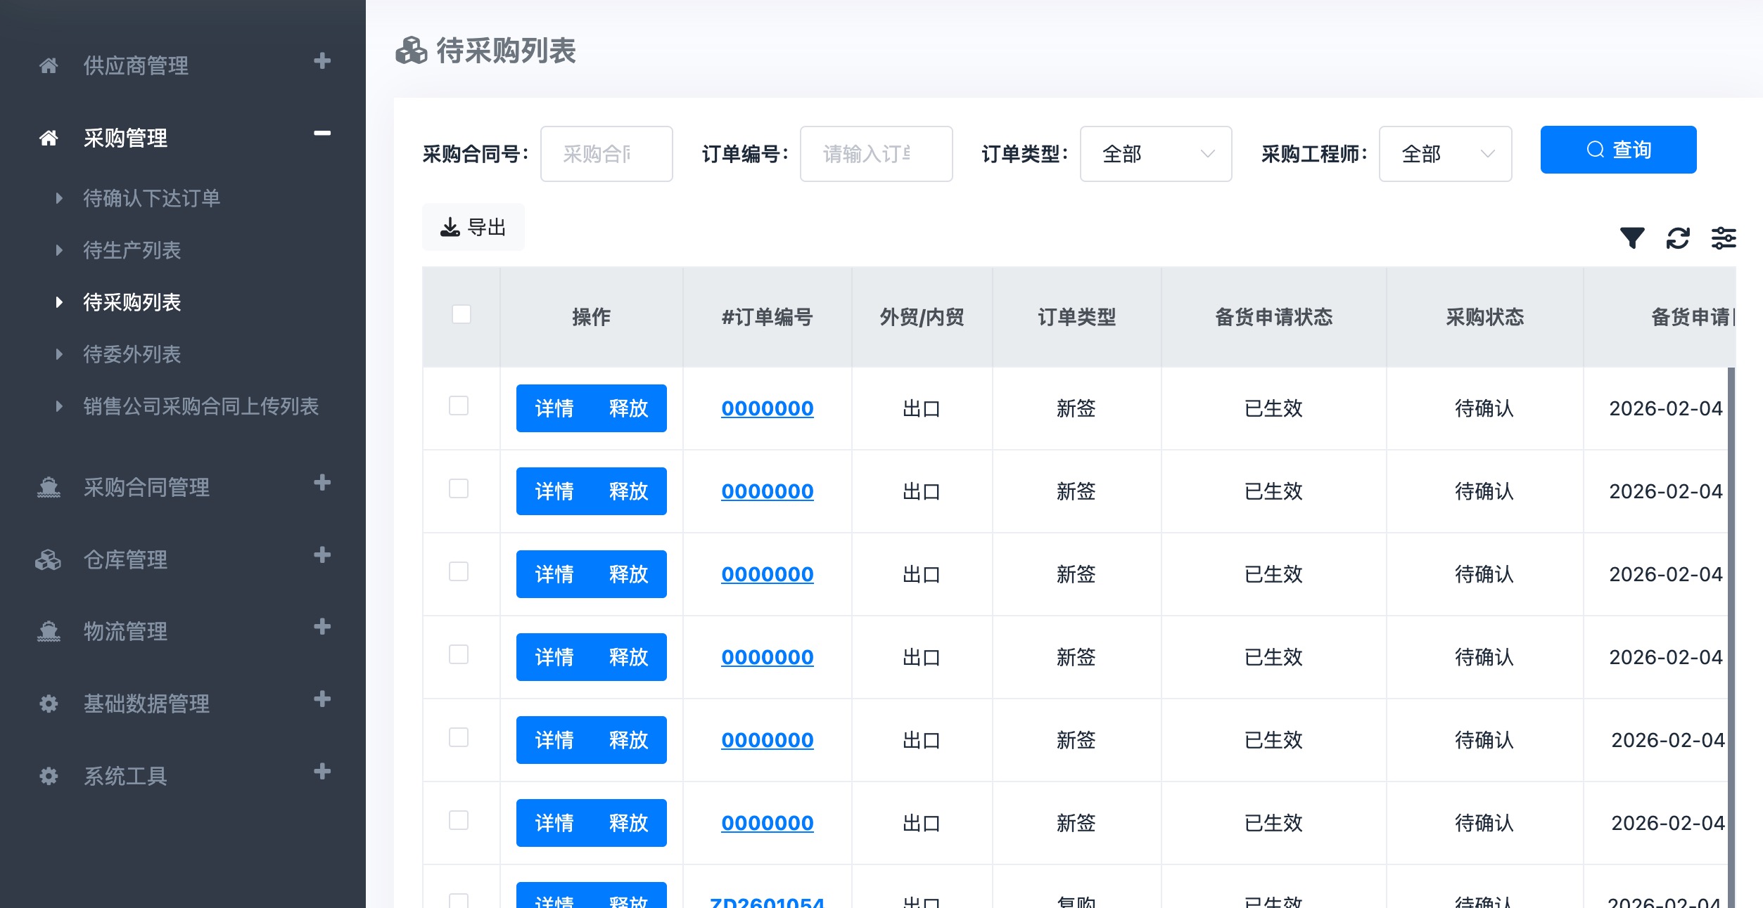Viewport: 1763px width, 908px height.
Task: Click the 供应商管理 home icon in sidebar
Action: [49, 66]
